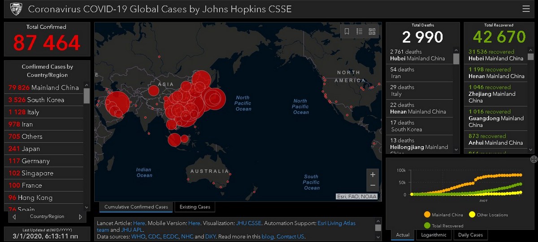This screenshot has width=538, height=242.
Task: Expand the chart panel to fullscreen
Action: pyautogui.click(x=534, y=159)
